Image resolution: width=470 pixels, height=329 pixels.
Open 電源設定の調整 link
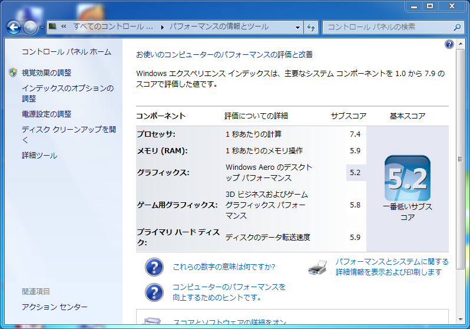tap(47, 114)
